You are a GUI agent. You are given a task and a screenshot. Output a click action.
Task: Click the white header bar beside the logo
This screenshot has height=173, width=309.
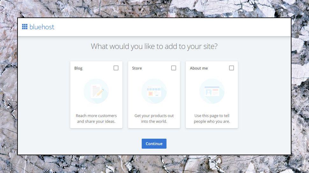(172, 27)
